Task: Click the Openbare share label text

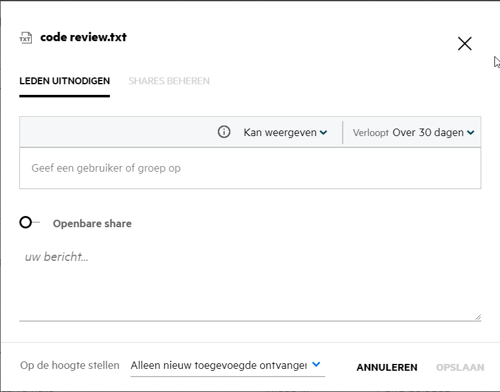Action: [92, 223]
